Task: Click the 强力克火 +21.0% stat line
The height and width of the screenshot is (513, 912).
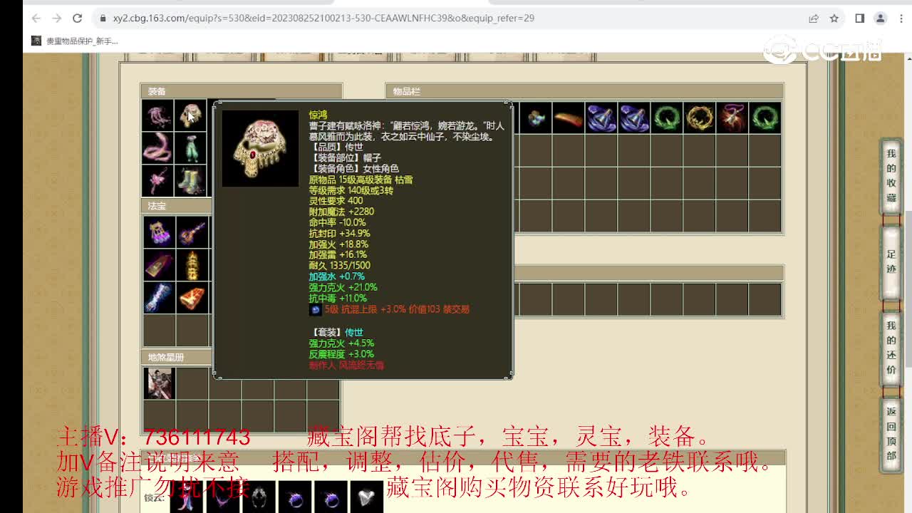Action: pyautogui.click(x=343, y=287)
